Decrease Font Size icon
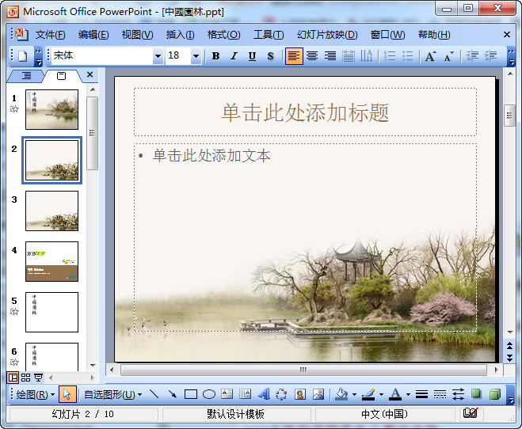Viewport: 522px width, 429px height. [448, 56]
